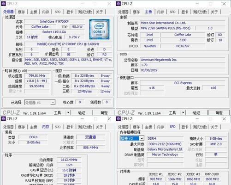Open 测试分数 tab in top-left window
Screen dimensions: 231x185
[85, 12]
